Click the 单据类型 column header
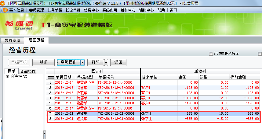Image resolution: width=262 pixels, height=139 pixels. click(86, 77)
